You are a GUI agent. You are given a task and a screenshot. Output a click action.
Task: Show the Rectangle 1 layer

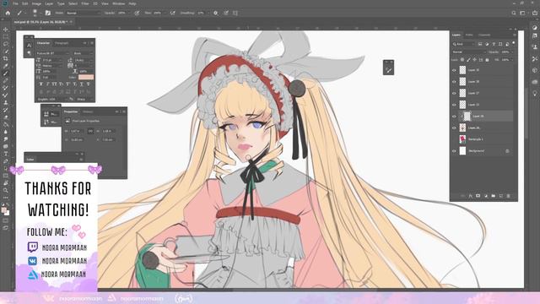click(454, 139)
